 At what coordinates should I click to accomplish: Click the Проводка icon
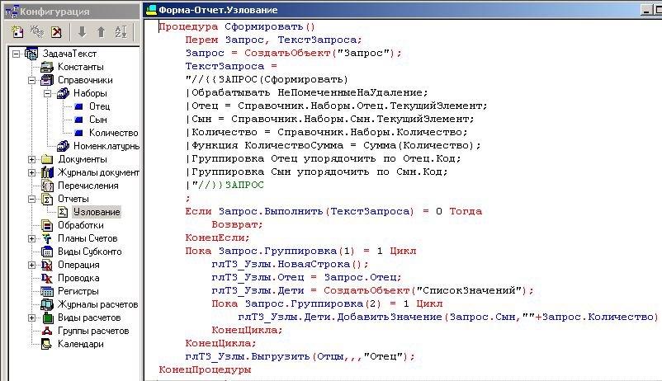[47, 278]
